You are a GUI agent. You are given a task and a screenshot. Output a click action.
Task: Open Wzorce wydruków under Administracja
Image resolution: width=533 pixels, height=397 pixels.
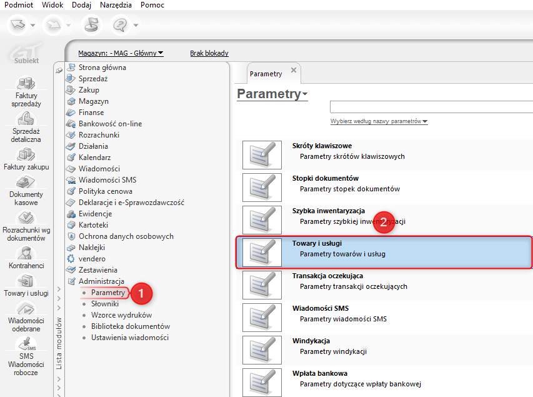pos(121,315)
